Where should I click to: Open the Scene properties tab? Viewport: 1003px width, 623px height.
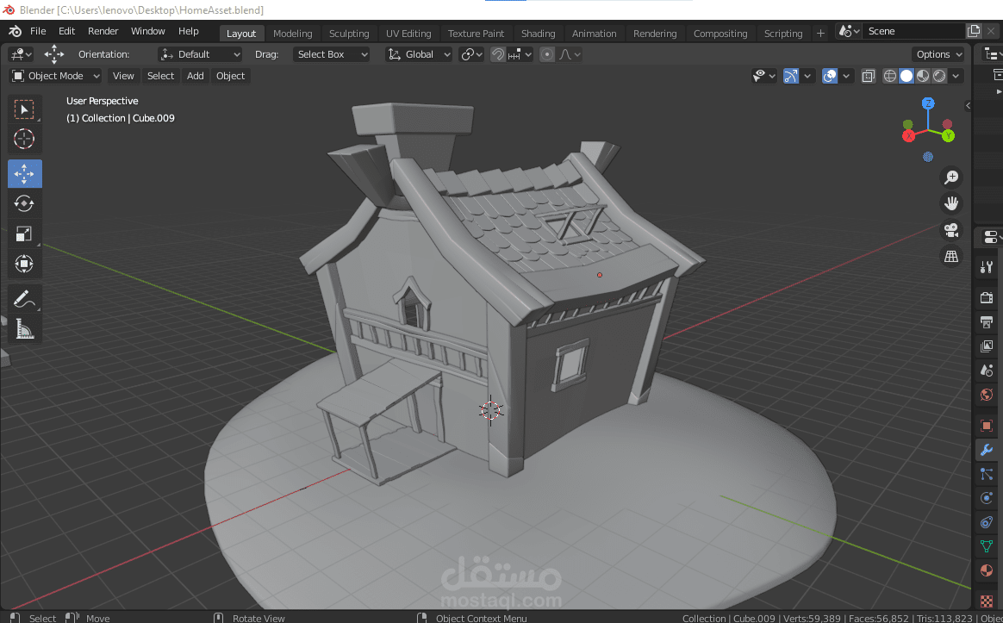click(x=987, y=371)
